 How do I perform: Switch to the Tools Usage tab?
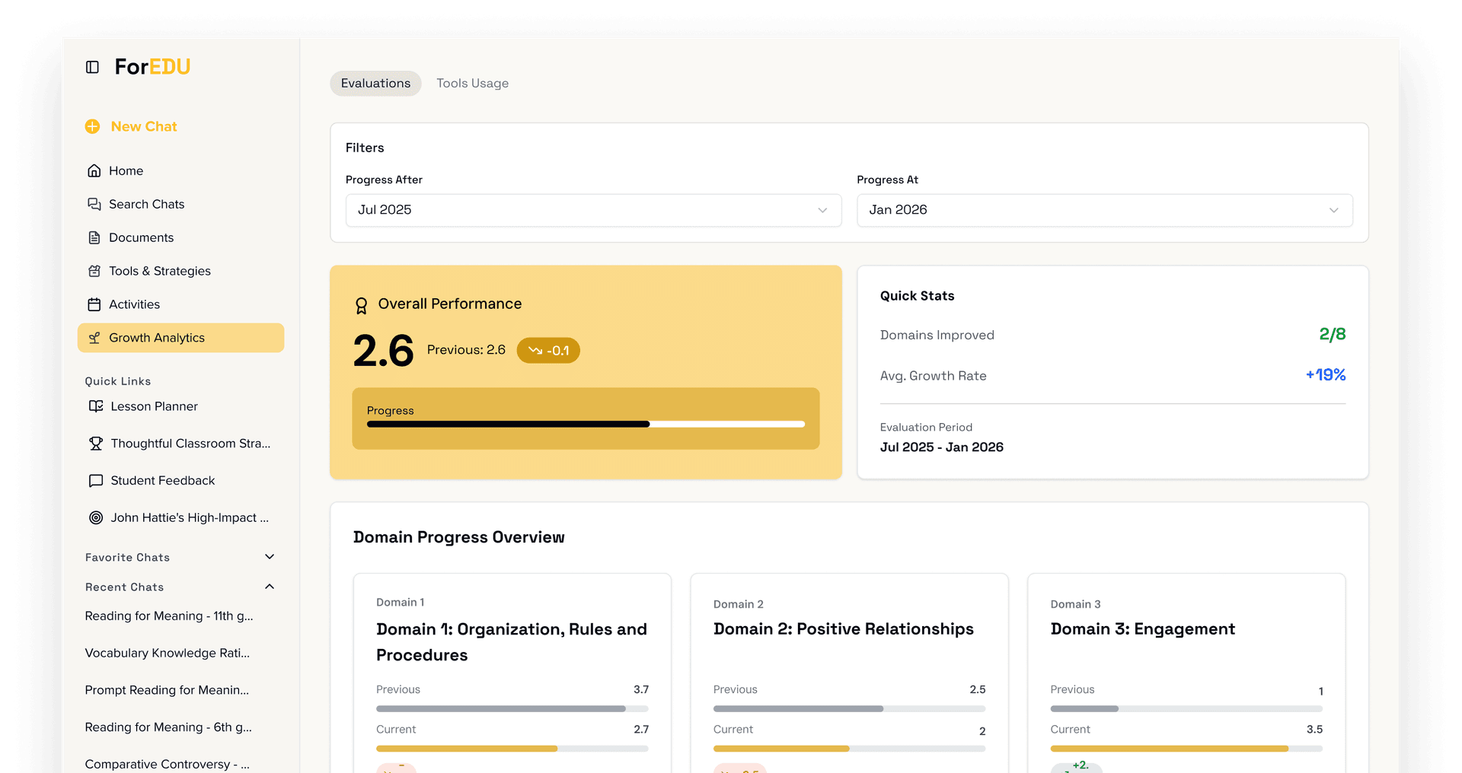pos(472,83)
